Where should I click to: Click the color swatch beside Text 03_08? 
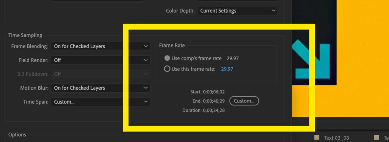tap(316, 137)
